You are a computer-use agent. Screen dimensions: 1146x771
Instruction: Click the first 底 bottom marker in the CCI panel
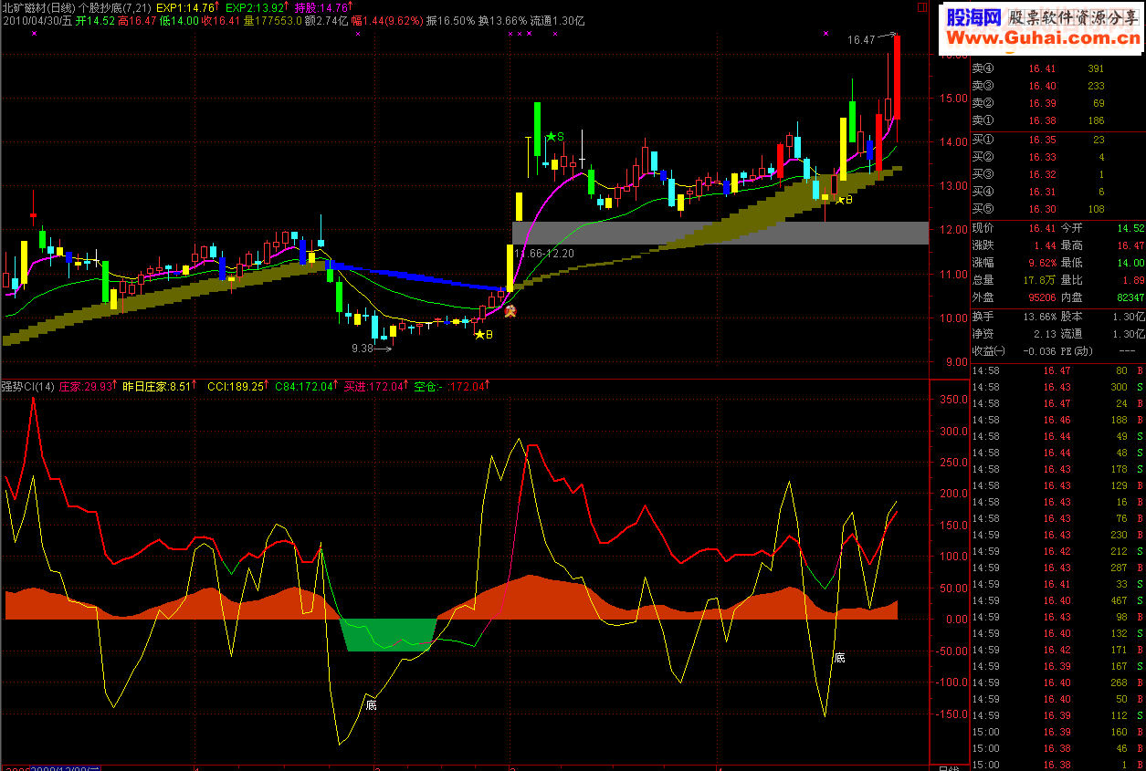click(x=371, y=704)
